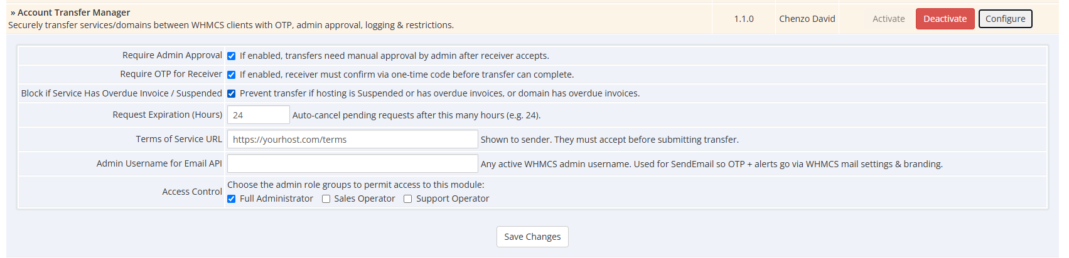Viewport: 1069px width, 258px height.
Task: Click the Chenzo David author name
Action: click(807, 19)
